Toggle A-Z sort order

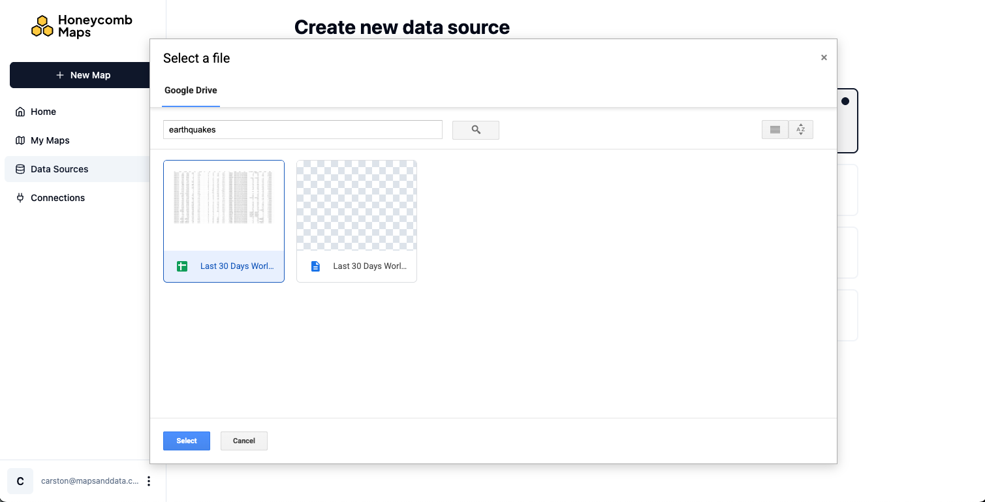pyautogui.click(x=801, y=129)
